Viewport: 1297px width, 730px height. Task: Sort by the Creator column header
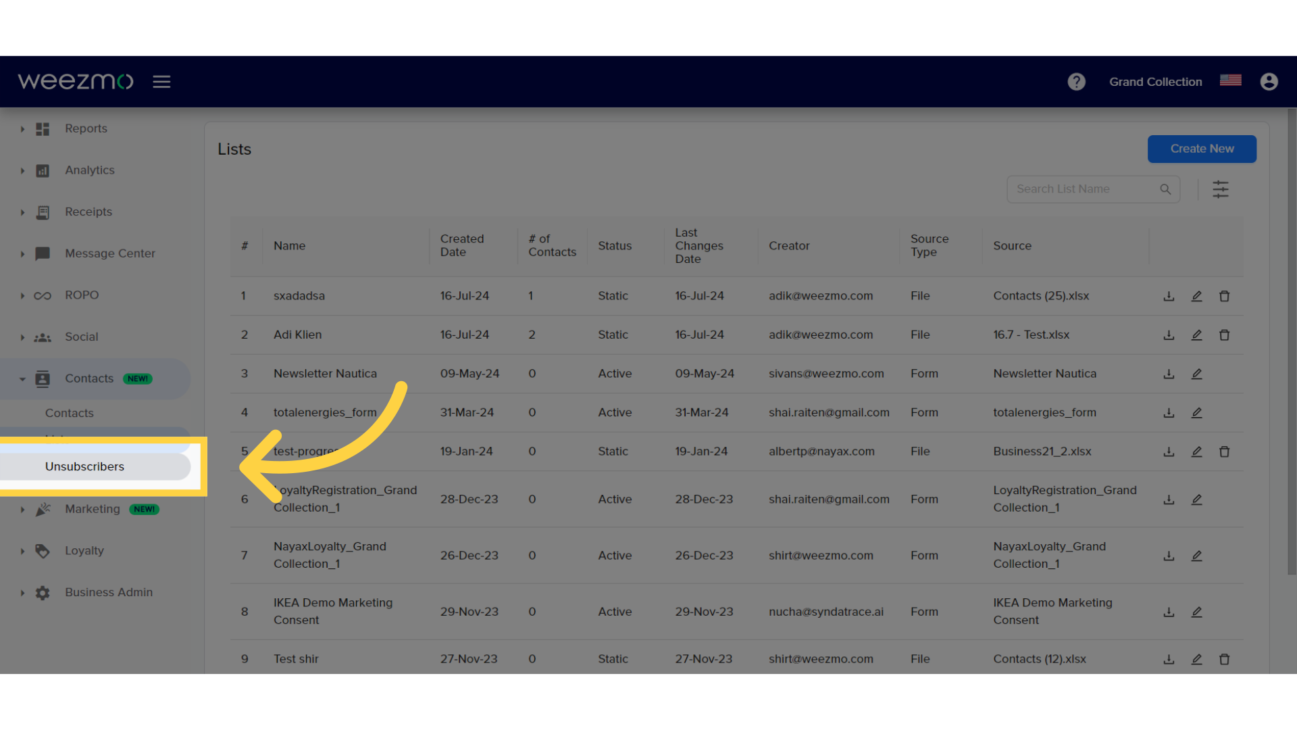pos(789,246)
